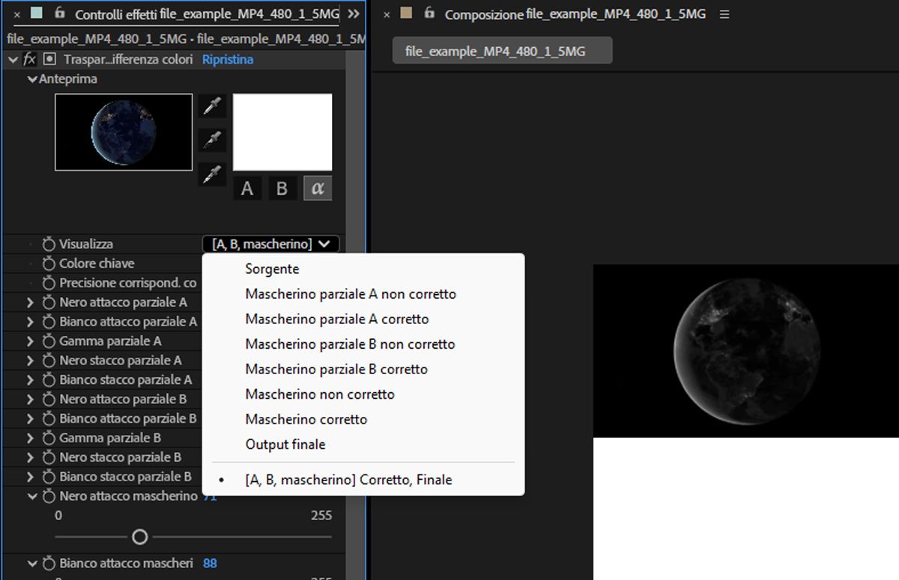Select Output finale from the open menu
The image size is (899, 580).
pos(285,445)
